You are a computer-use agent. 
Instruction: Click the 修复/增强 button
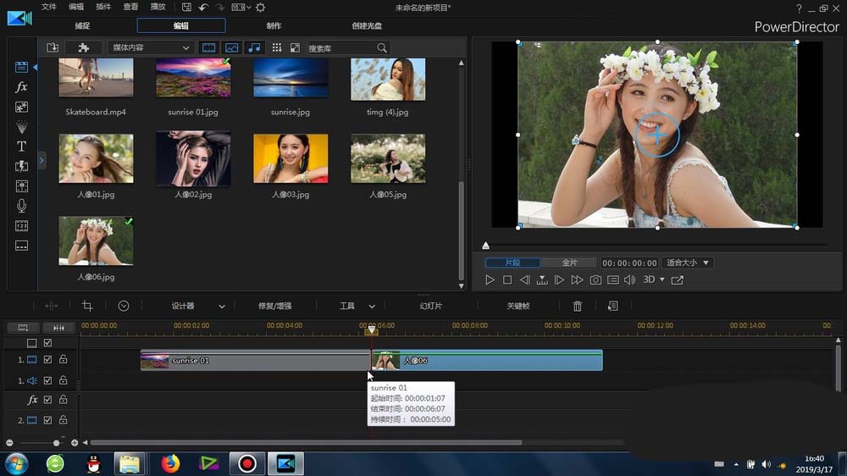click(x=274, y=306)
